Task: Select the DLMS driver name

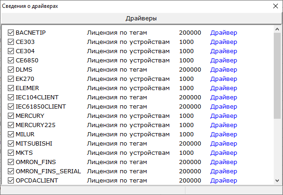Action: (x=24, y=70)
